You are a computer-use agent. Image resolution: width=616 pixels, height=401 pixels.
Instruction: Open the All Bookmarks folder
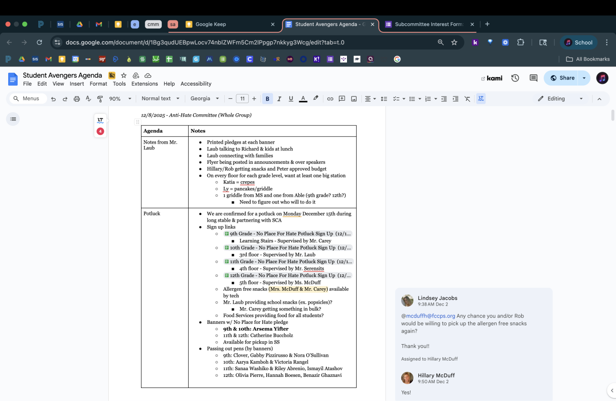click(588, 59)
